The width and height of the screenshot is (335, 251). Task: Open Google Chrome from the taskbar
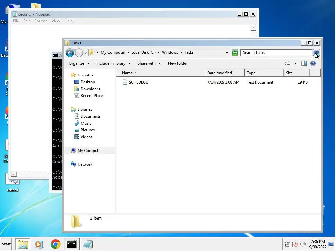coord(55,244)
